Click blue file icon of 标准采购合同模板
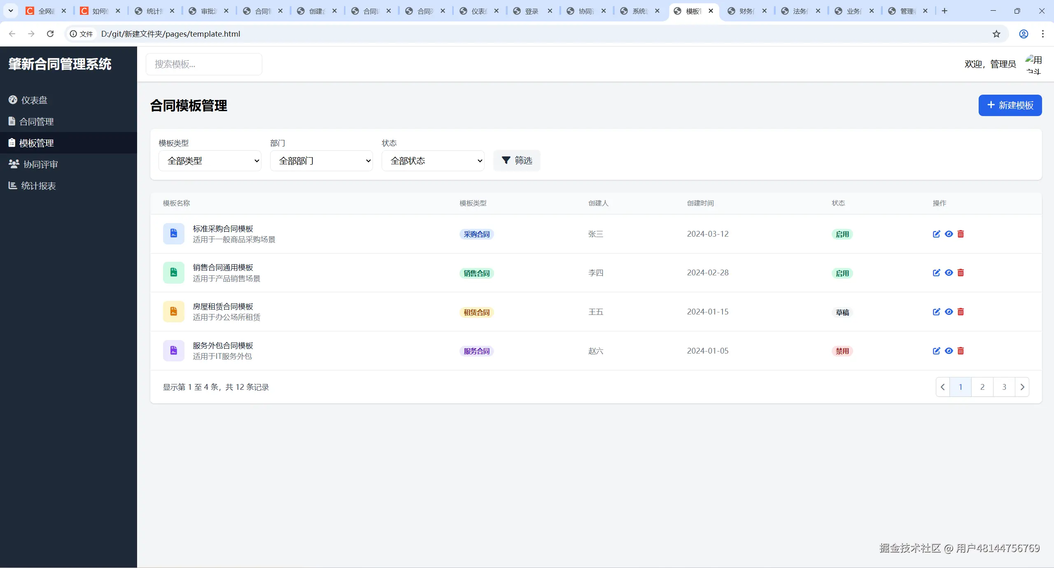The height and width of the screenshot is (568, 1054). click(174, 234)
